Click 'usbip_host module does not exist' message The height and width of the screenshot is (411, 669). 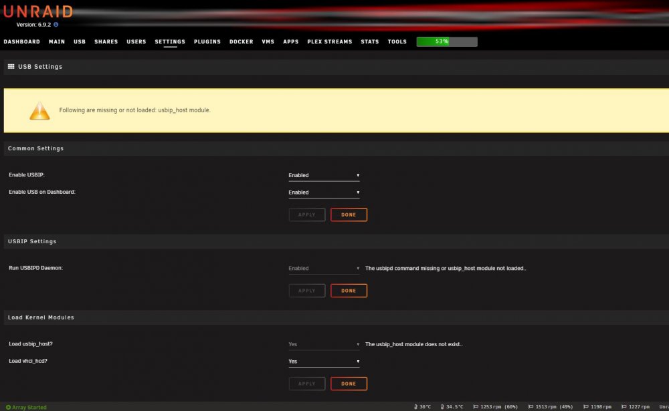click(414, 344)
